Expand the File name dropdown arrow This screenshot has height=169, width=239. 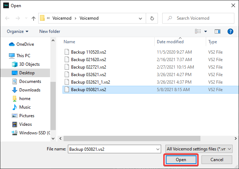158,149
